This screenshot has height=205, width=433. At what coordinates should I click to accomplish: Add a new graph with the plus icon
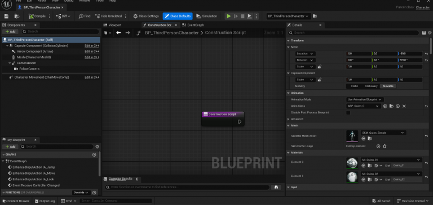point(94,154)
